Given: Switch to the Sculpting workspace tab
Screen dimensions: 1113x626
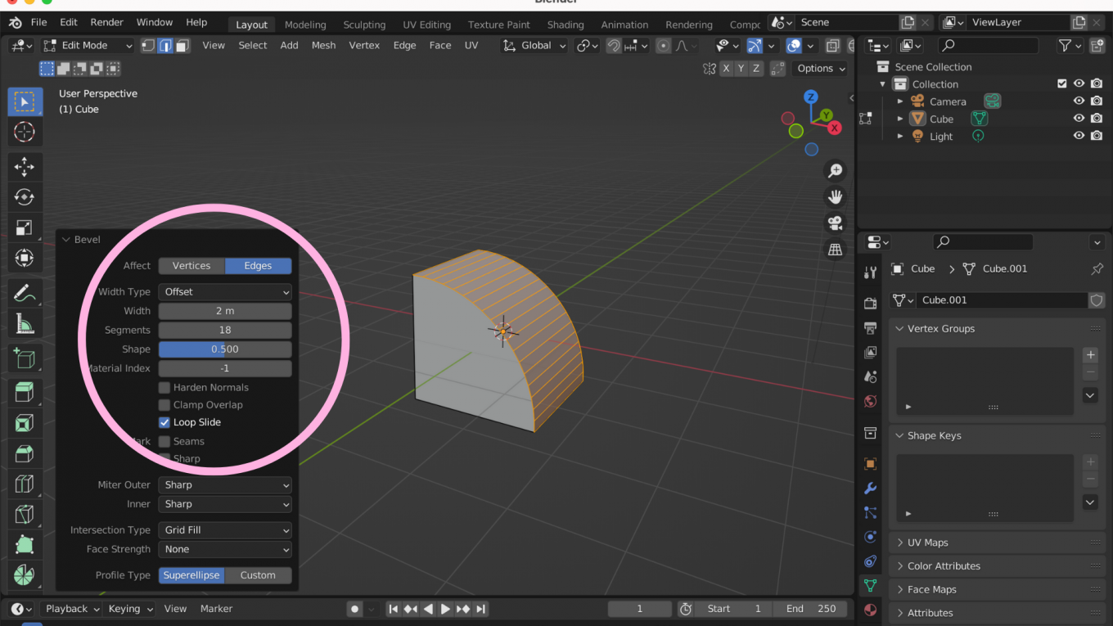Looking at the screenshot, I should tap(363, 25).
